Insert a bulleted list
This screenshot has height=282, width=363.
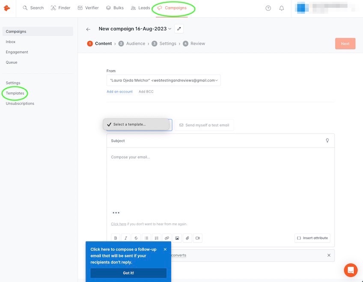tap(146, 238)
